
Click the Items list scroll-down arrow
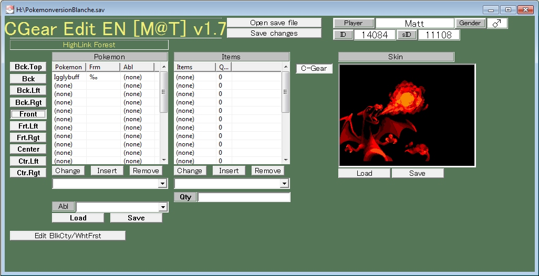(x=285, y=160)
